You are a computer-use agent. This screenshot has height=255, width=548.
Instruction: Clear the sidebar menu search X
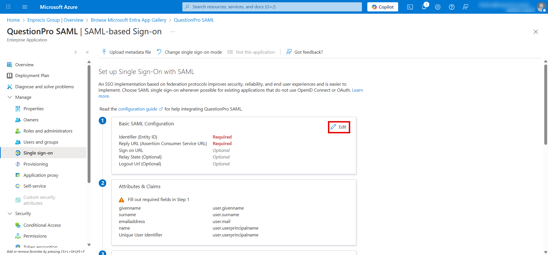point(76,52)
